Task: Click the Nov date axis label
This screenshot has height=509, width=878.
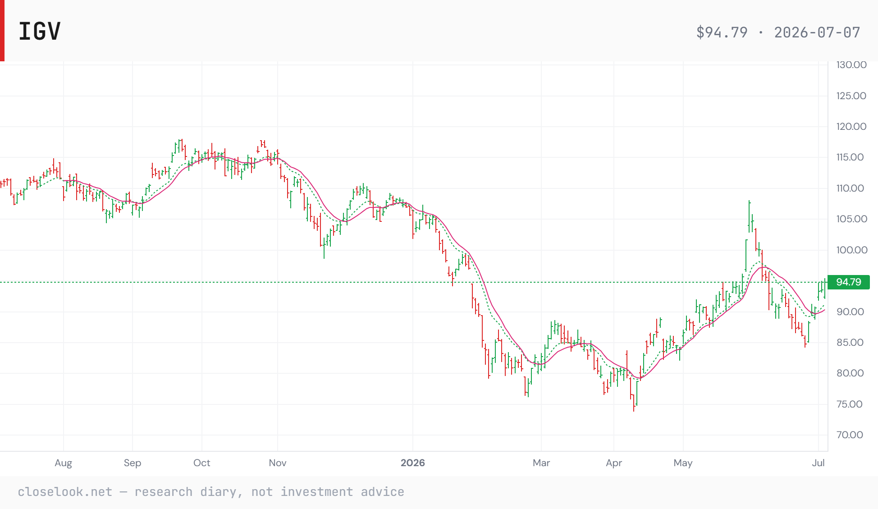Action: click(x=278, y=463)
